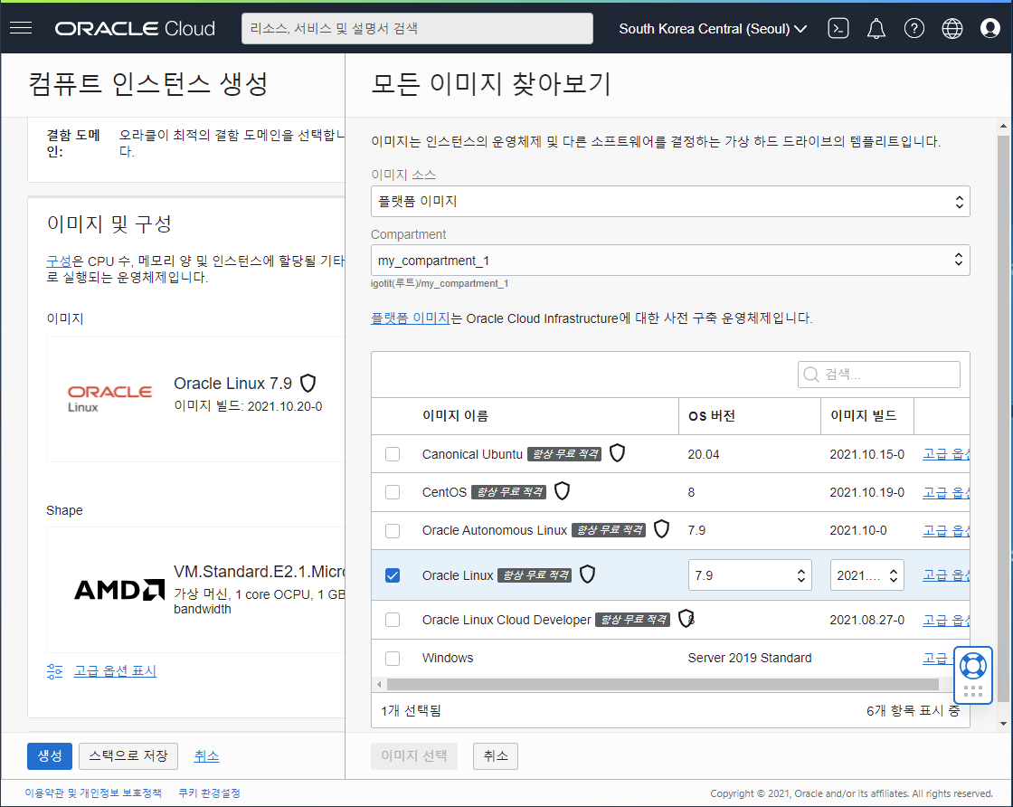Click the 취소 link in left panel
This screenshot has height=807, width=1013.
tap(207, 755)
